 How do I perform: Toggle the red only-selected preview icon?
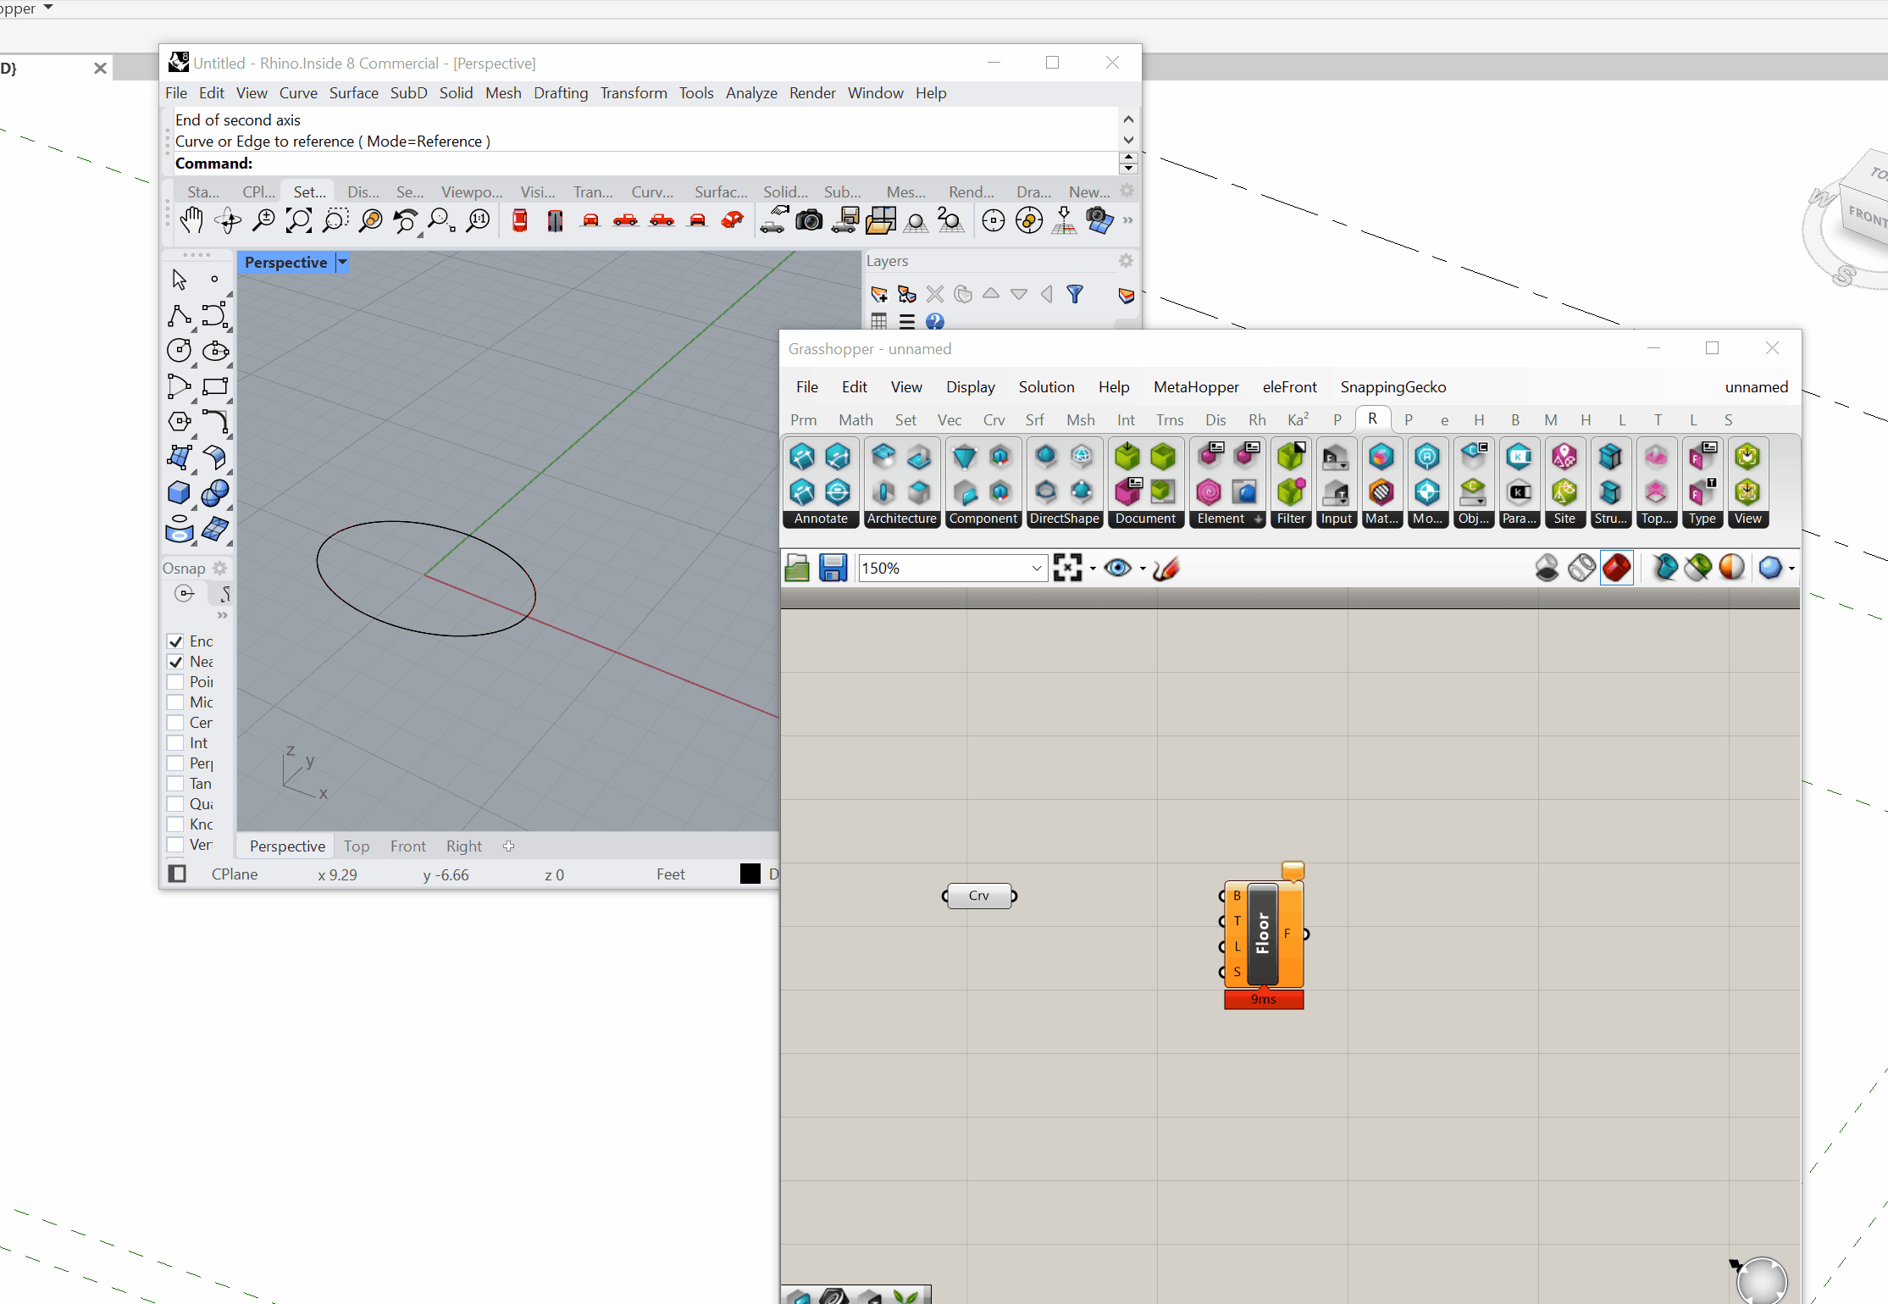[1616, 568]
